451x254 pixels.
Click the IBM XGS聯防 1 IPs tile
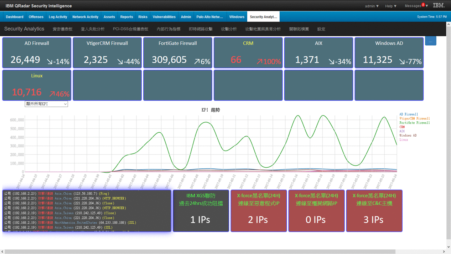[201, 211]
